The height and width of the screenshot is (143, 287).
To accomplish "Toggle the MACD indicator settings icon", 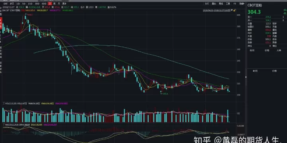I will pos(4,125).
